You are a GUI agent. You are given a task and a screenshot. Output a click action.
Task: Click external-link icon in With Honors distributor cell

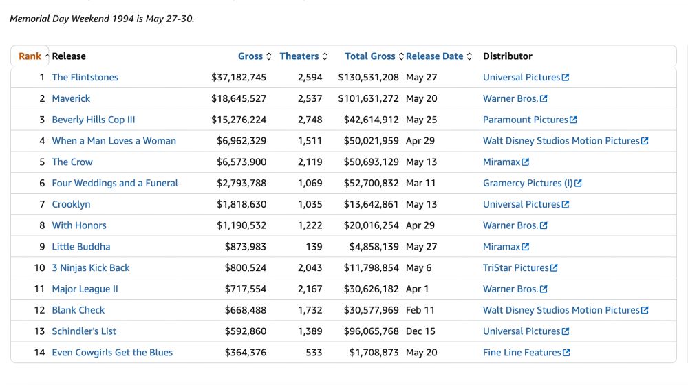[x=544, y=225]
